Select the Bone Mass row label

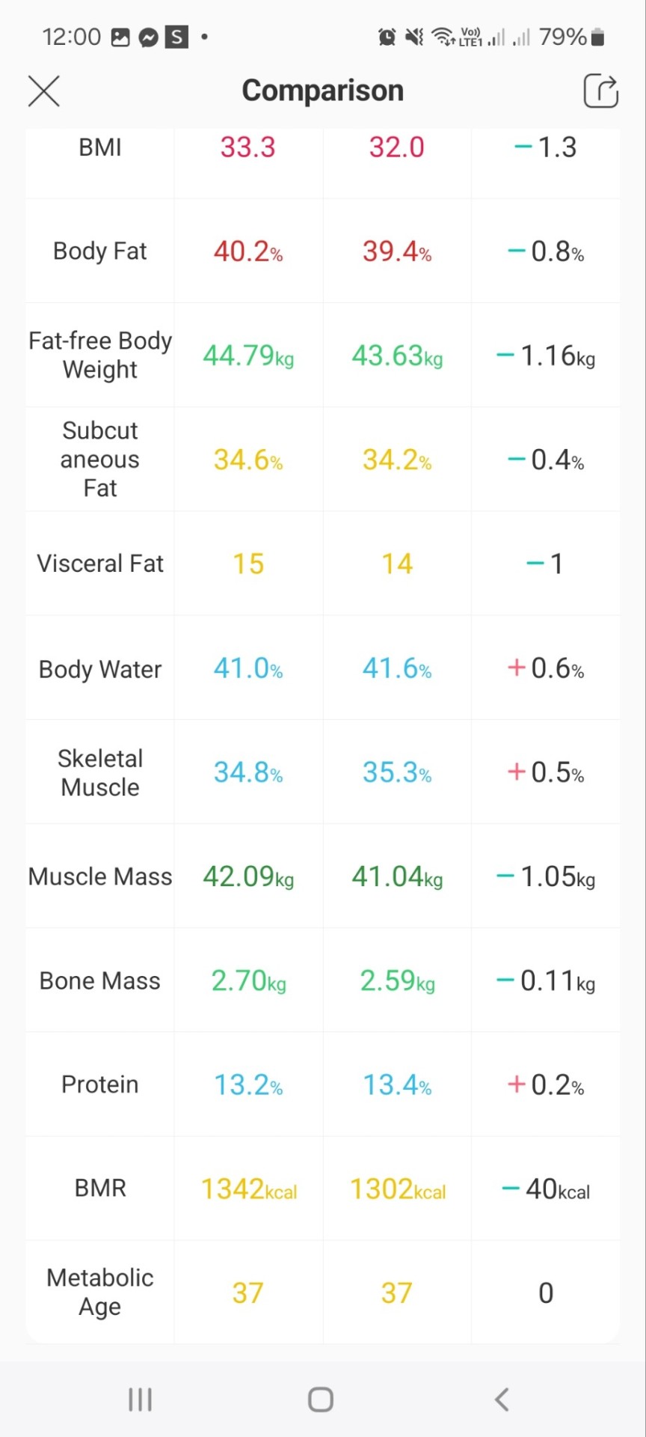[100, 980]
